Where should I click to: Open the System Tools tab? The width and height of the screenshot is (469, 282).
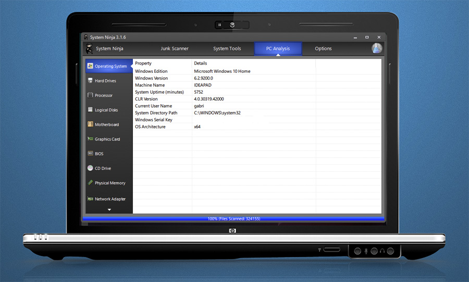[227, 48]
